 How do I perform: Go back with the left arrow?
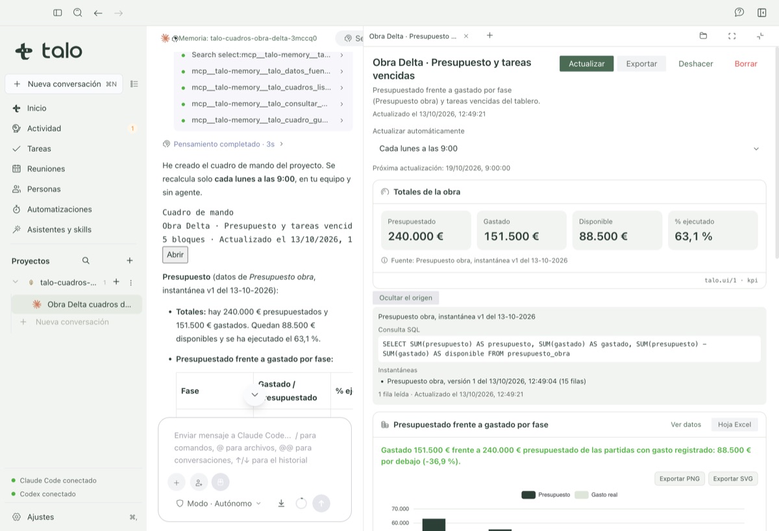98,12
